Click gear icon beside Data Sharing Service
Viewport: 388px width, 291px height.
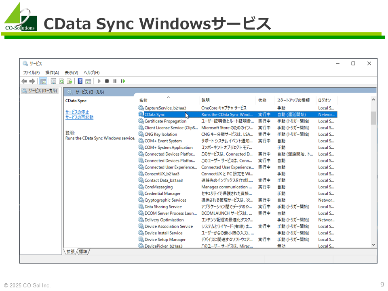(x=141, y=207)
